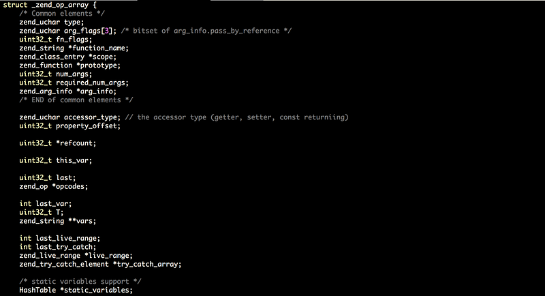The height and width of the screenshot is (296, 545).
Task: Place cursor on arg_flags array index 3
Action: click(x=107, y=31)
